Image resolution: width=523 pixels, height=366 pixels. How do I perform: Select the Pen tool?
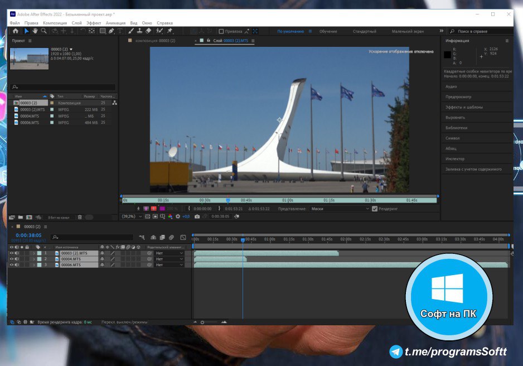[111, 30]
